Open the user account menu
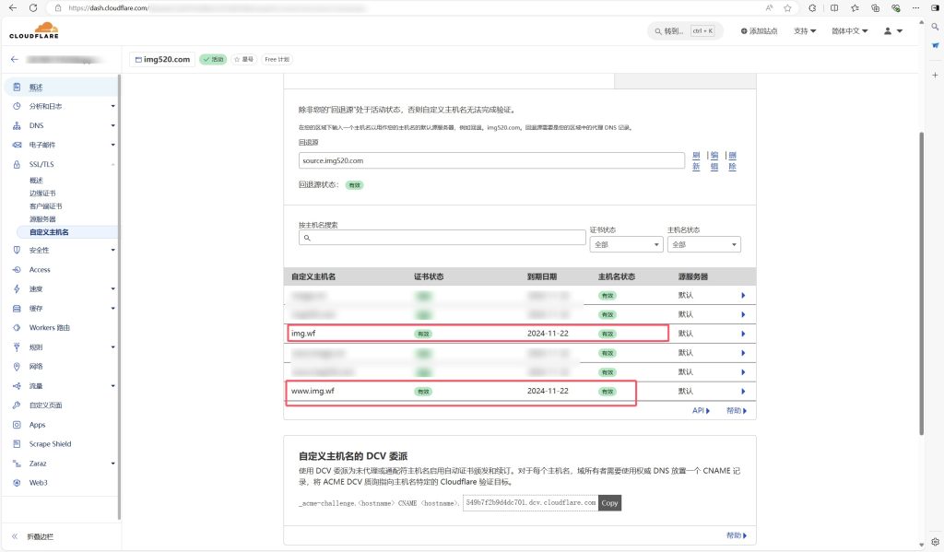944x552 pixels. point(892,30)
